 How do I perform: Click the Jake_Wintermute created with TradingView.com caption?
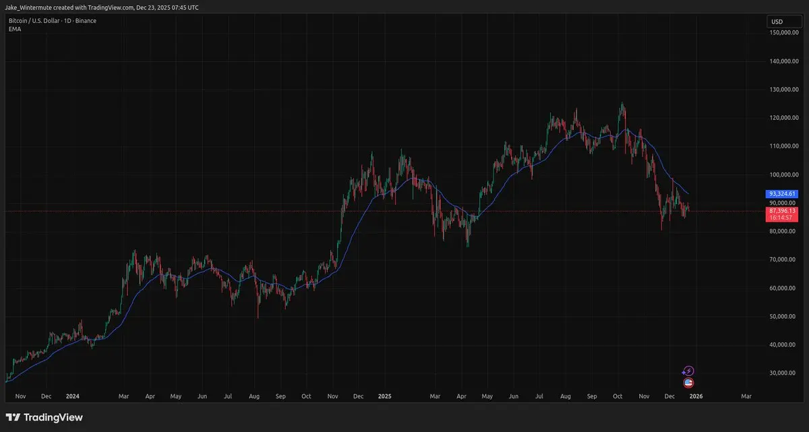(x=102, y=6)
